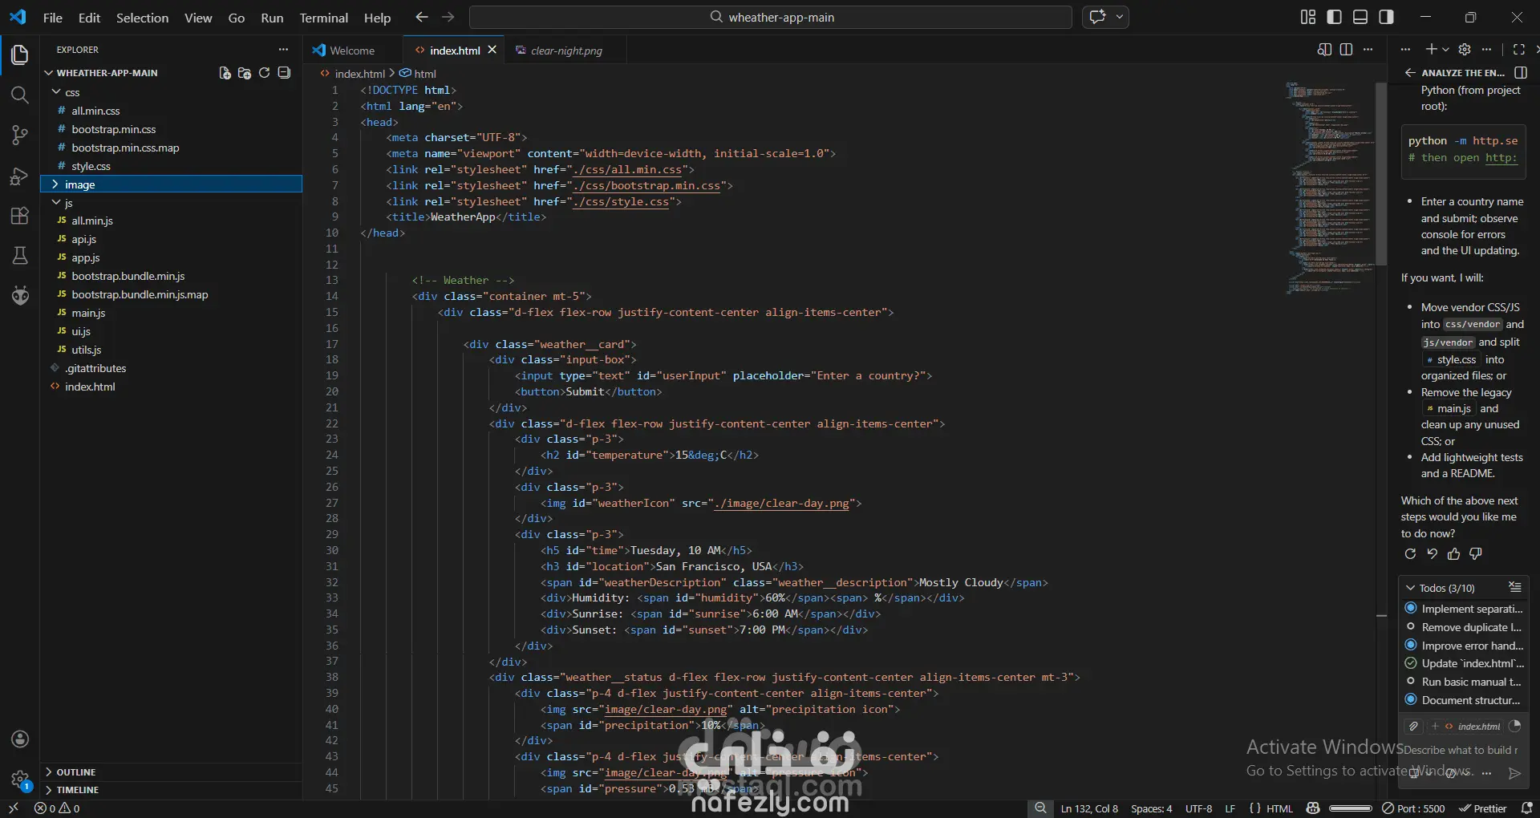
Task: Click the Prettier status bar item
Action: pos(1482,808)
